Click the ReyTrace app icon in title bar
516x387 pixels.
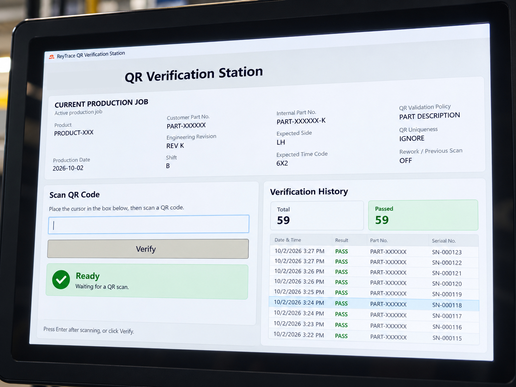point(52,57)
